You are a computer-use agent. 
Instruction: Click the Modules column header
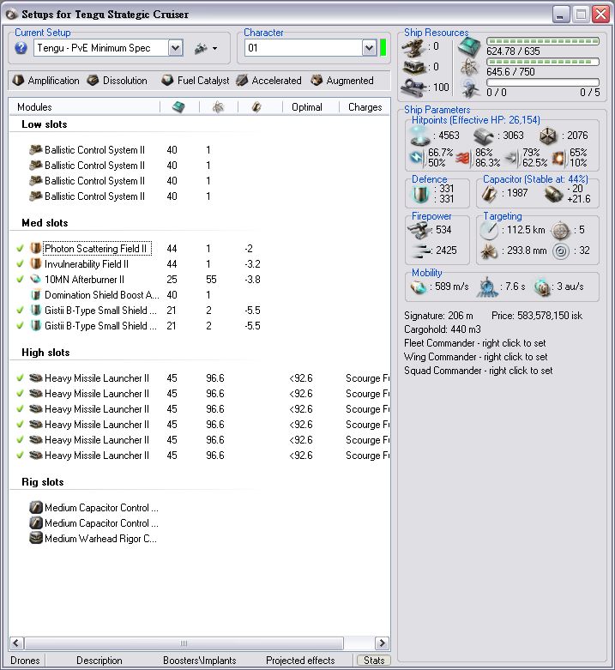(85, 107)
